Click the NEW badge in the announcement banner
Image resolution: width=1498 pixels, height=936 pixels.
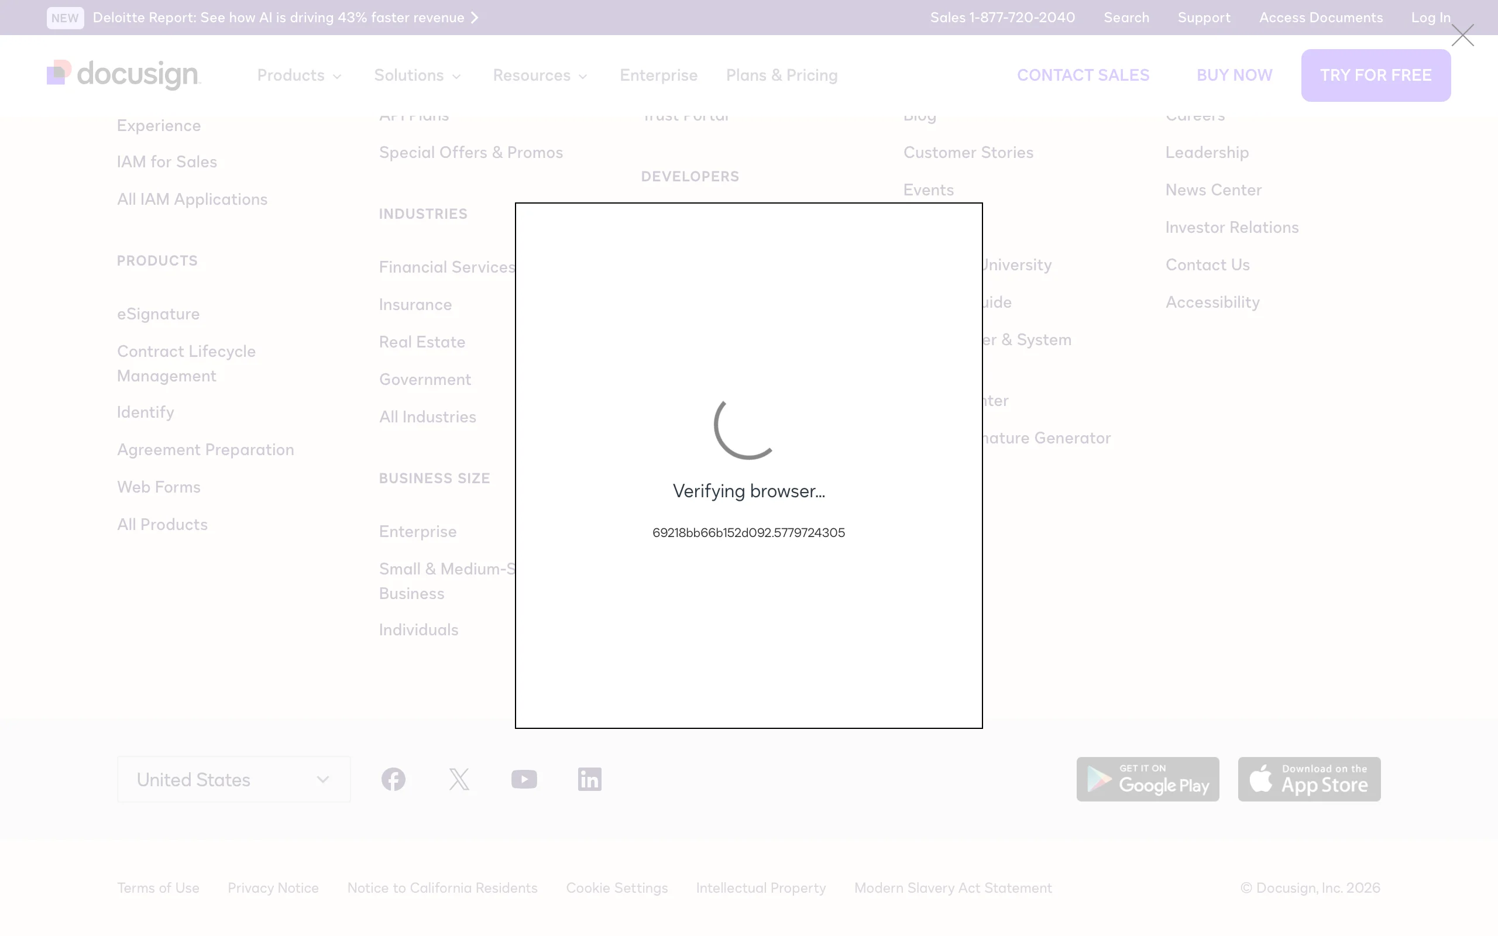[x=65, y=18]
